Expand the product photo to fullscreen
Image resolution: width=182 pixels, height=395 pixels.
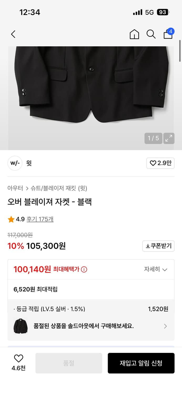click(x=169, y=138)
